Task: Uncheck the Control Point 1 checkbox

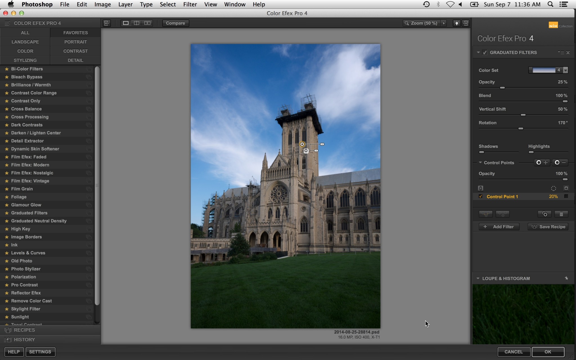Action: [x=481, y=196]
